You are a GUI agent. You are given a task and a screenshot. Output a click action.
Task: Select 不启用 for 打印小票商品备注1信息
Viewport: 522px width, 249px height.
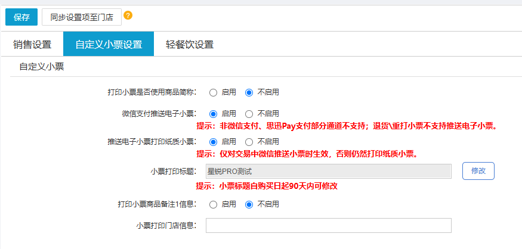[249, 204]
